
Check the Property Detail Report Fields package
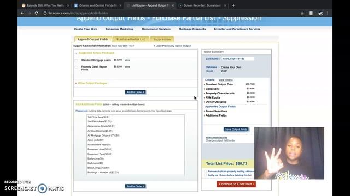tap(77, 67)
